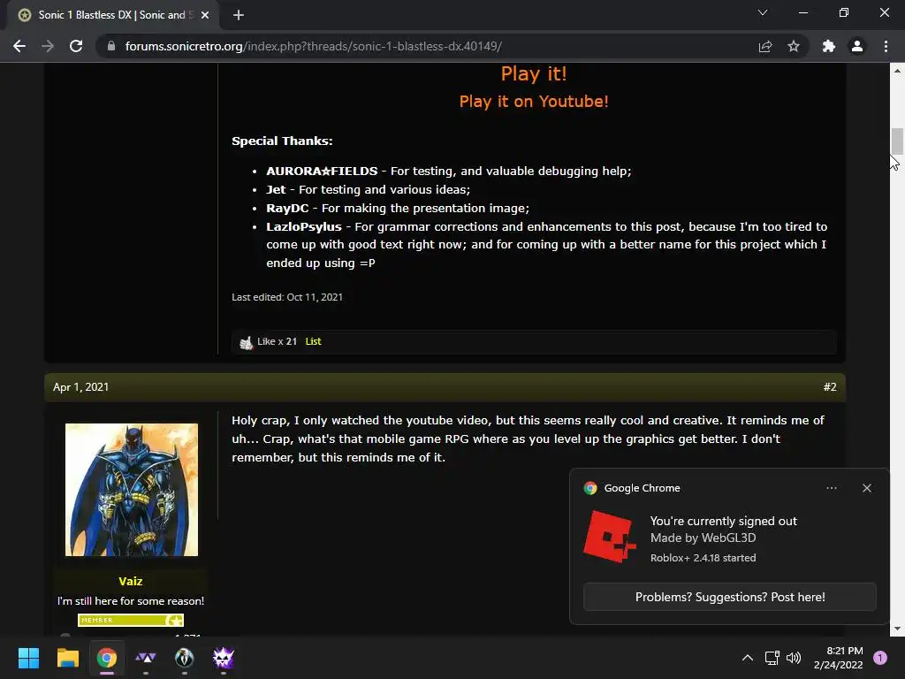Click the scrollbar up arrow
Screen dimensions: 905x679
point(897,71)
